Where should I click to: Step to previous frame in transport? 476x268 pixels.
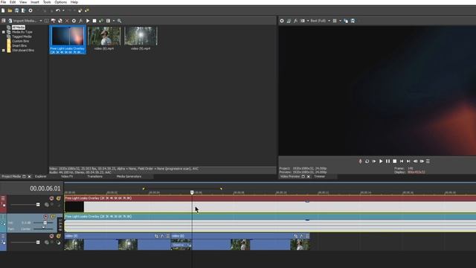[415, 162]
